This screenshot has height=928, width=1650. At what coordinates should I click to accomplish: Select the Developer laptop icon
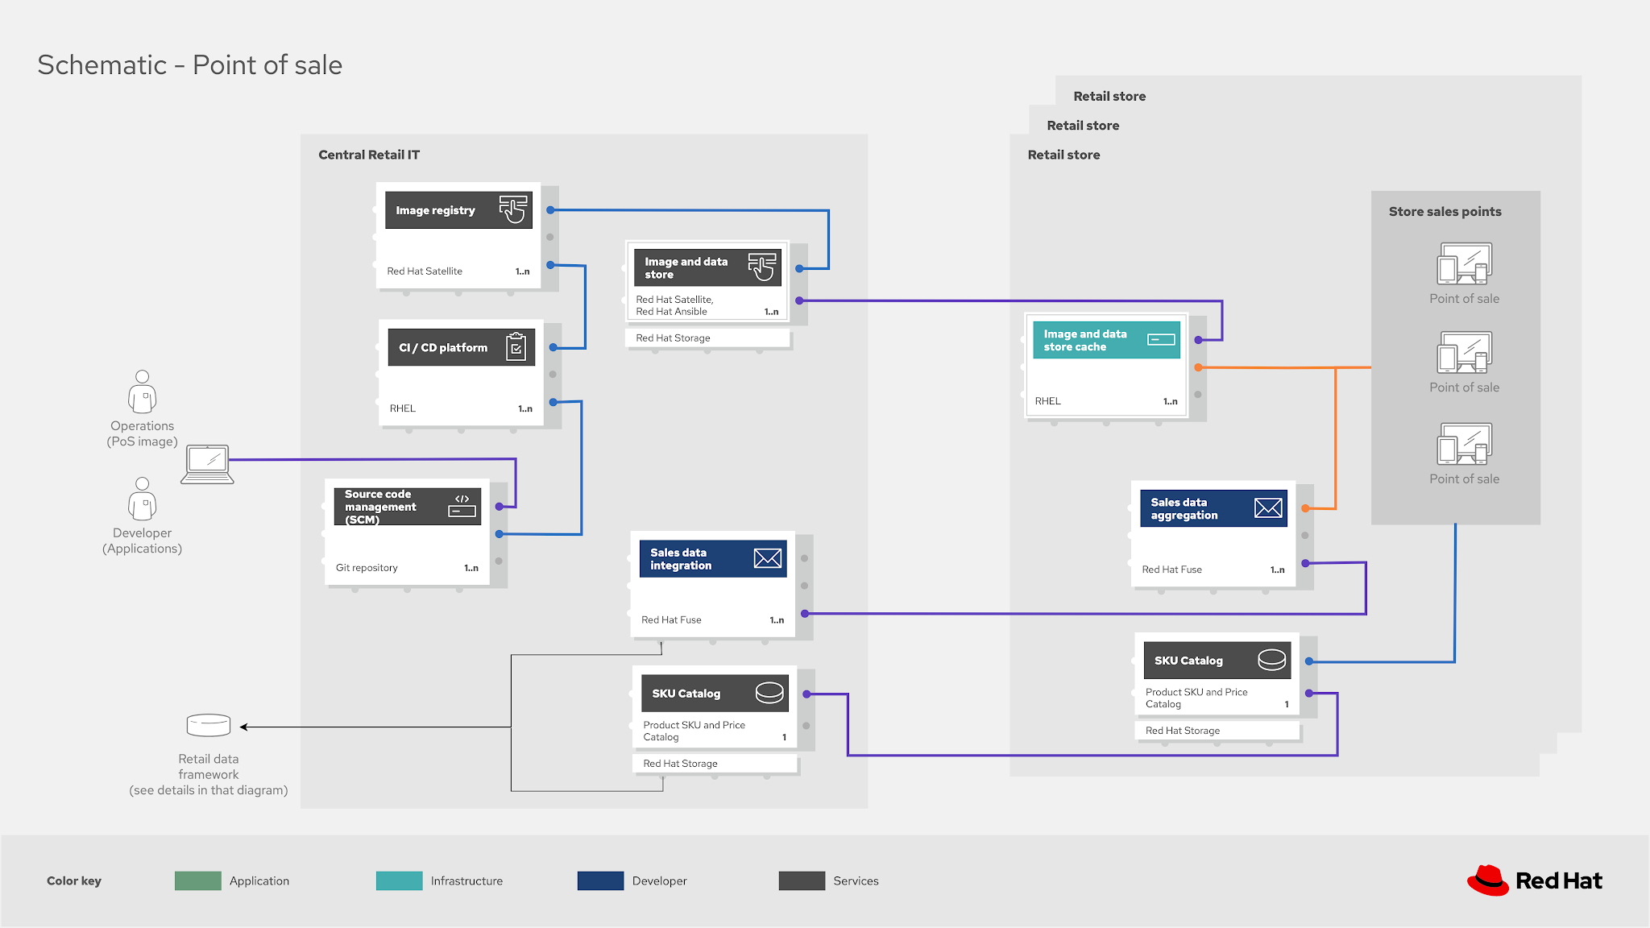tap(209, 463)
